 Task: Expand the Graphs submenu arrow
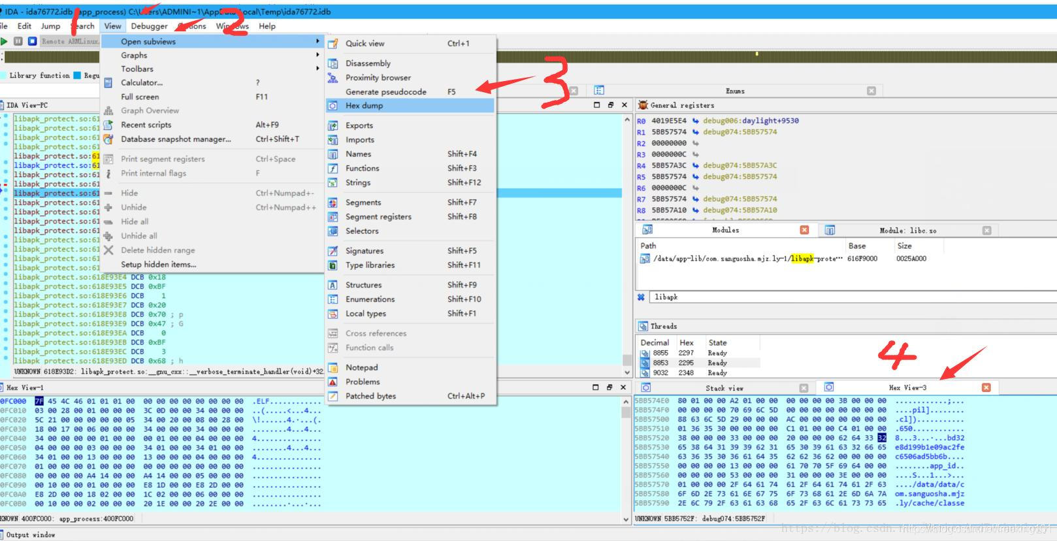[317, 55]
